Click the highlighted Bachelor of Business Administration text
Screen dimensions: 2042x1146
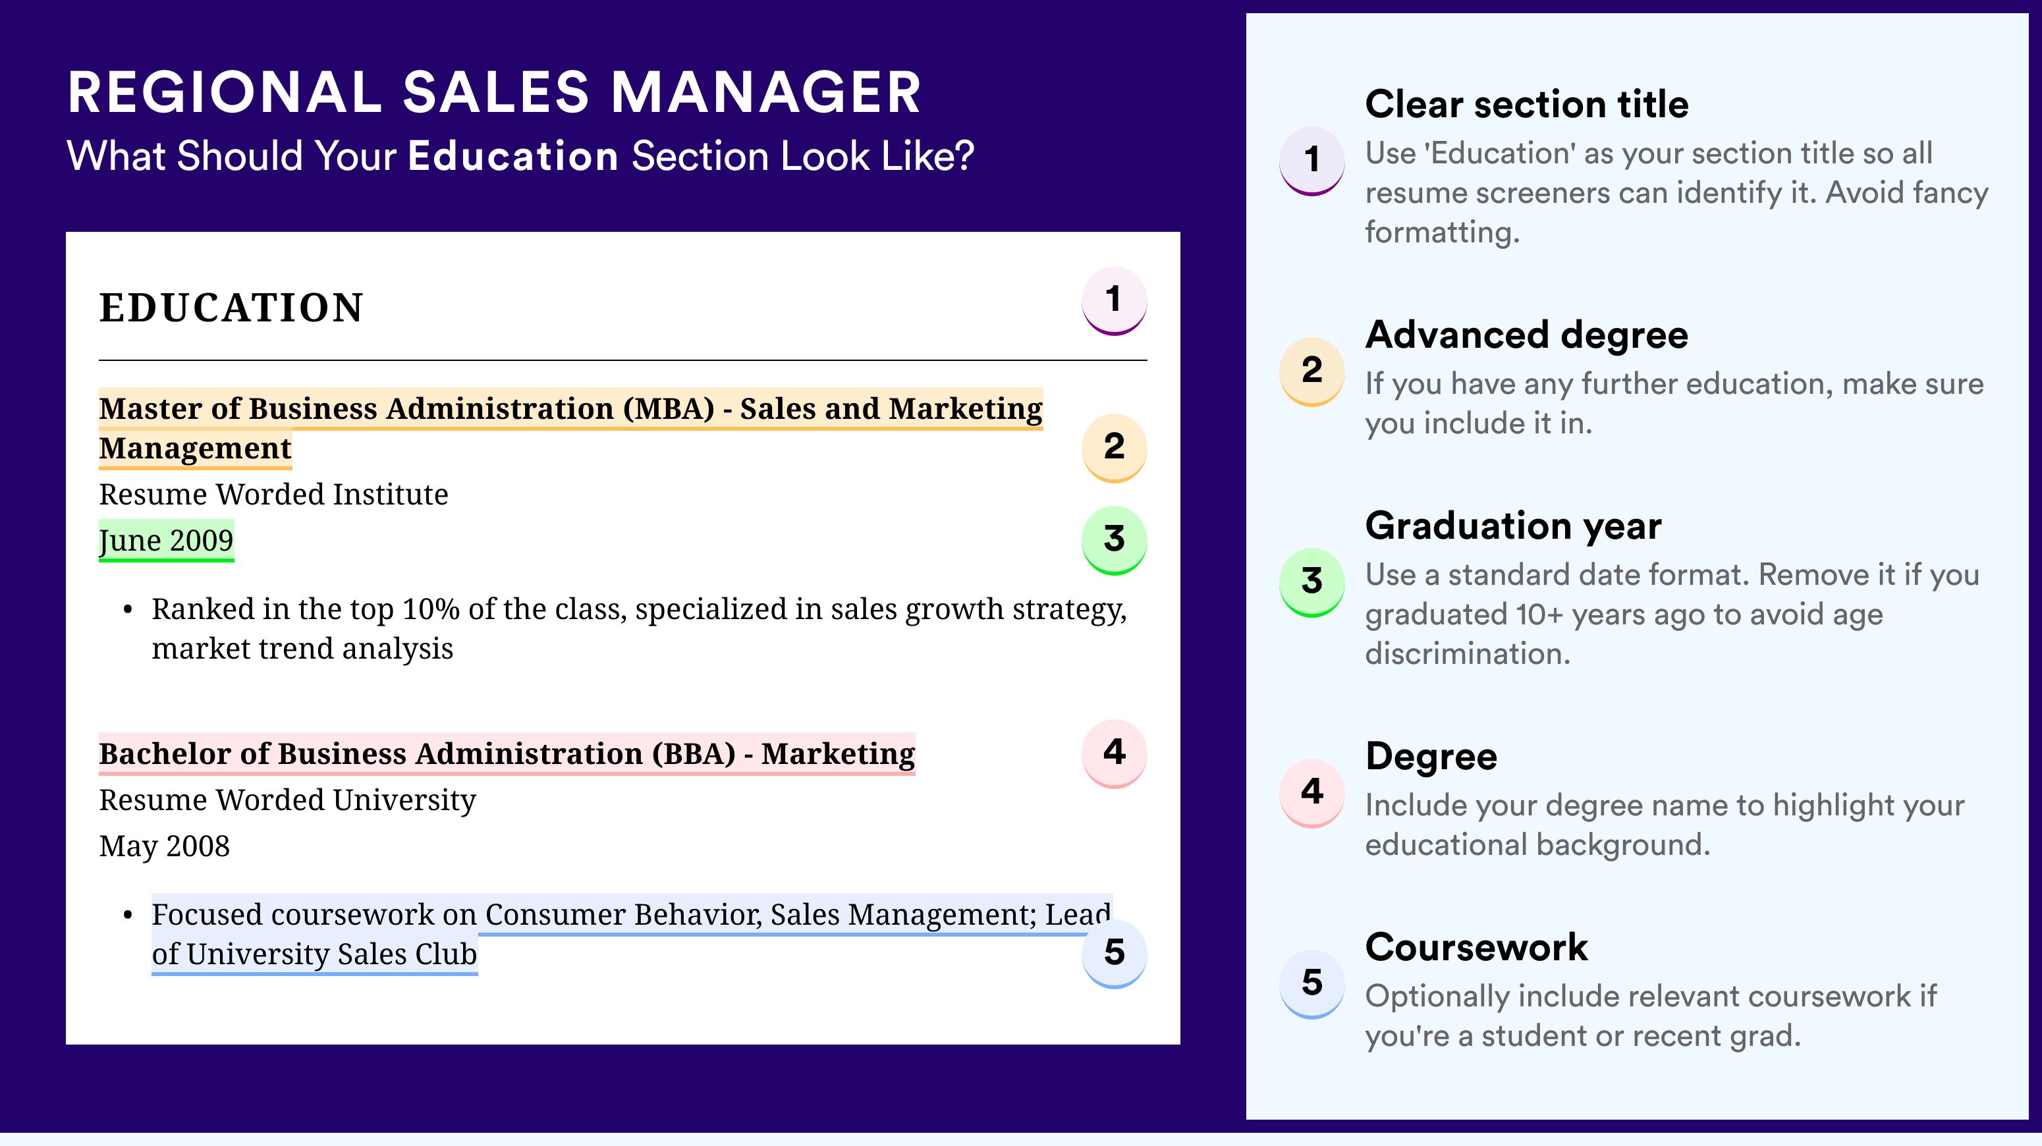click(x=507, y=753)
